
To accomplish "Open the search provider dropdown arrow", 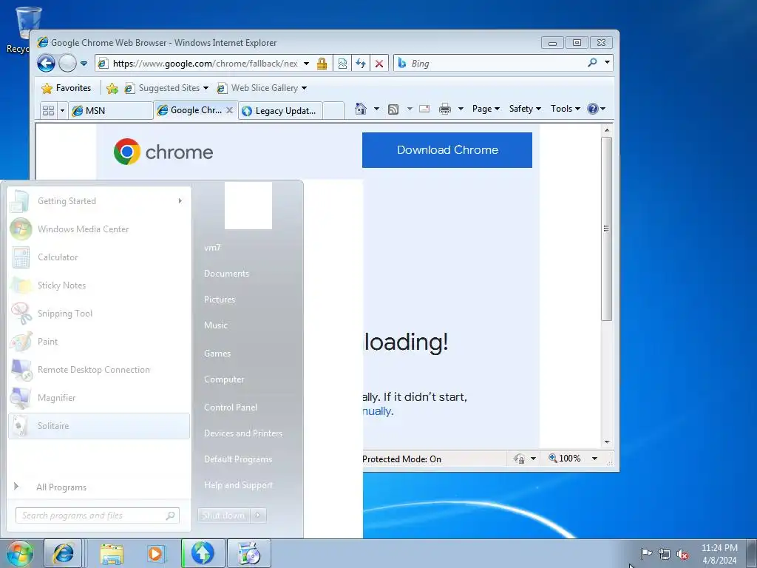I will [607, 62].
